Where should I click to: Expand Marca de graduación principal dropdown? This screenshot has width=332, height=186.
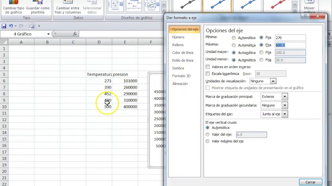pyautogui.click(x=285, y=97)
